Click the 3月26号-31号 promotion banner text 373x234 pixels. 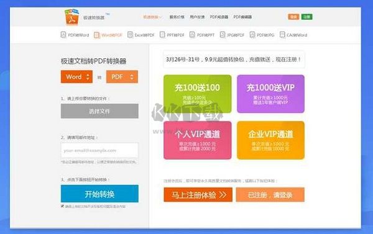[234, 60]
